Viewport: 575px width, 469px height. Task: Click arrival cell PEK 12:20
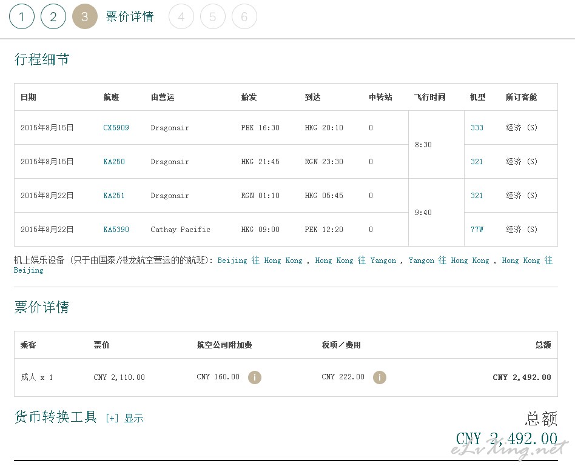(324, 230)
